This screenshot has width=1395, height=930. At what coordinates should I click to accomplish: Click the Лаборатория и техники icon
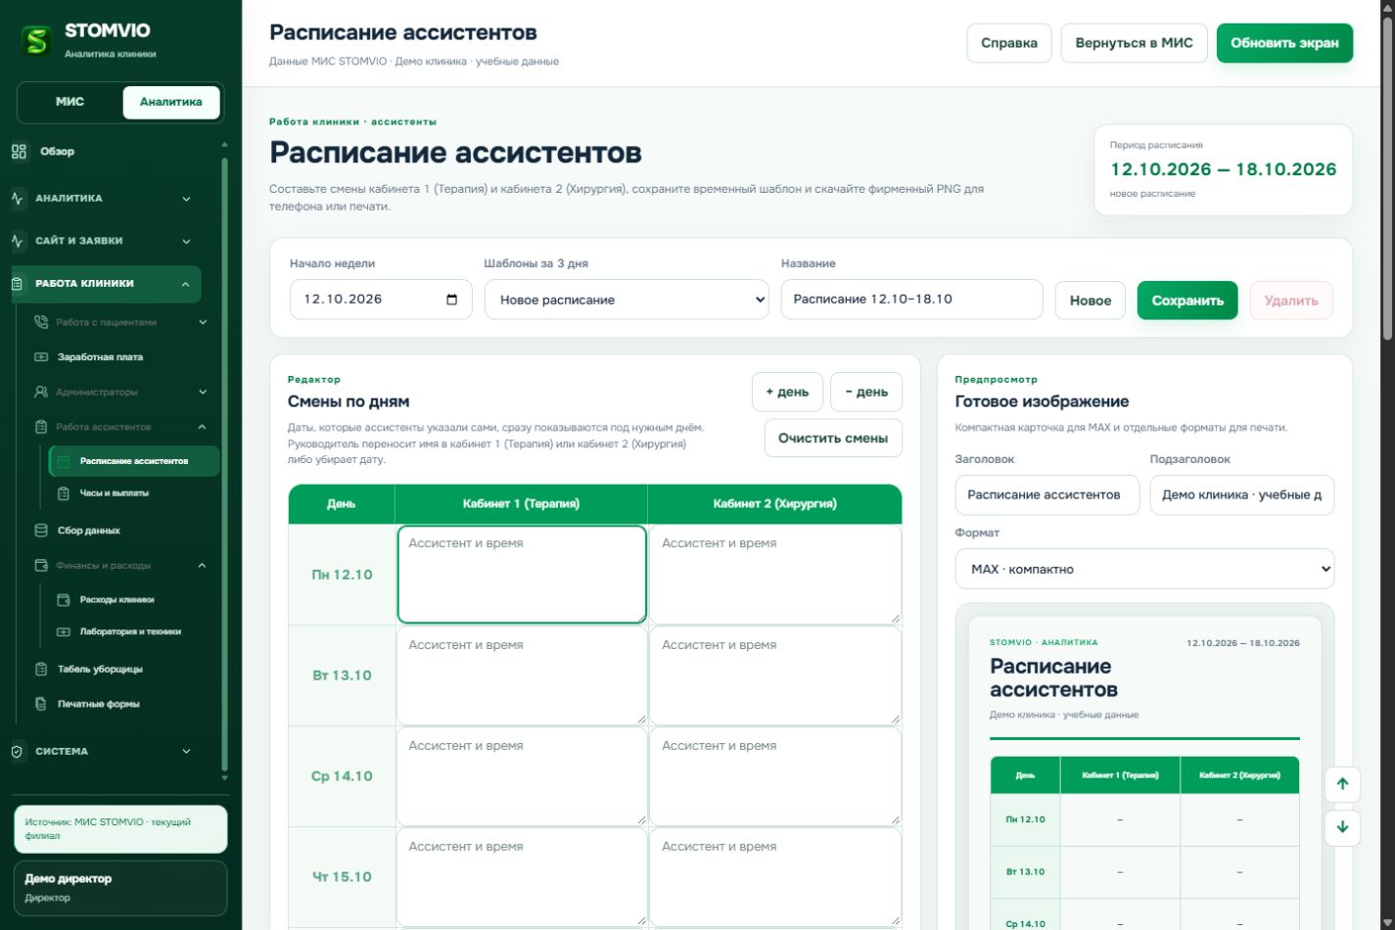click(64, 632)
